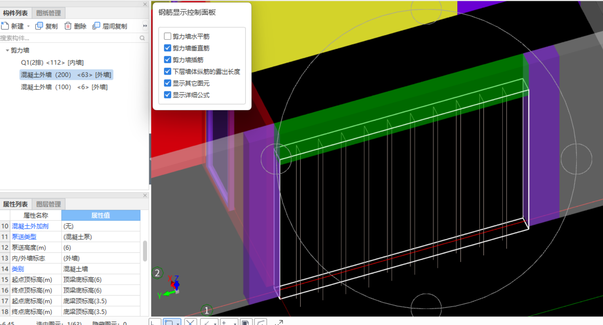Switch to 构件列表 tab
603x325 pixels.
15,13
